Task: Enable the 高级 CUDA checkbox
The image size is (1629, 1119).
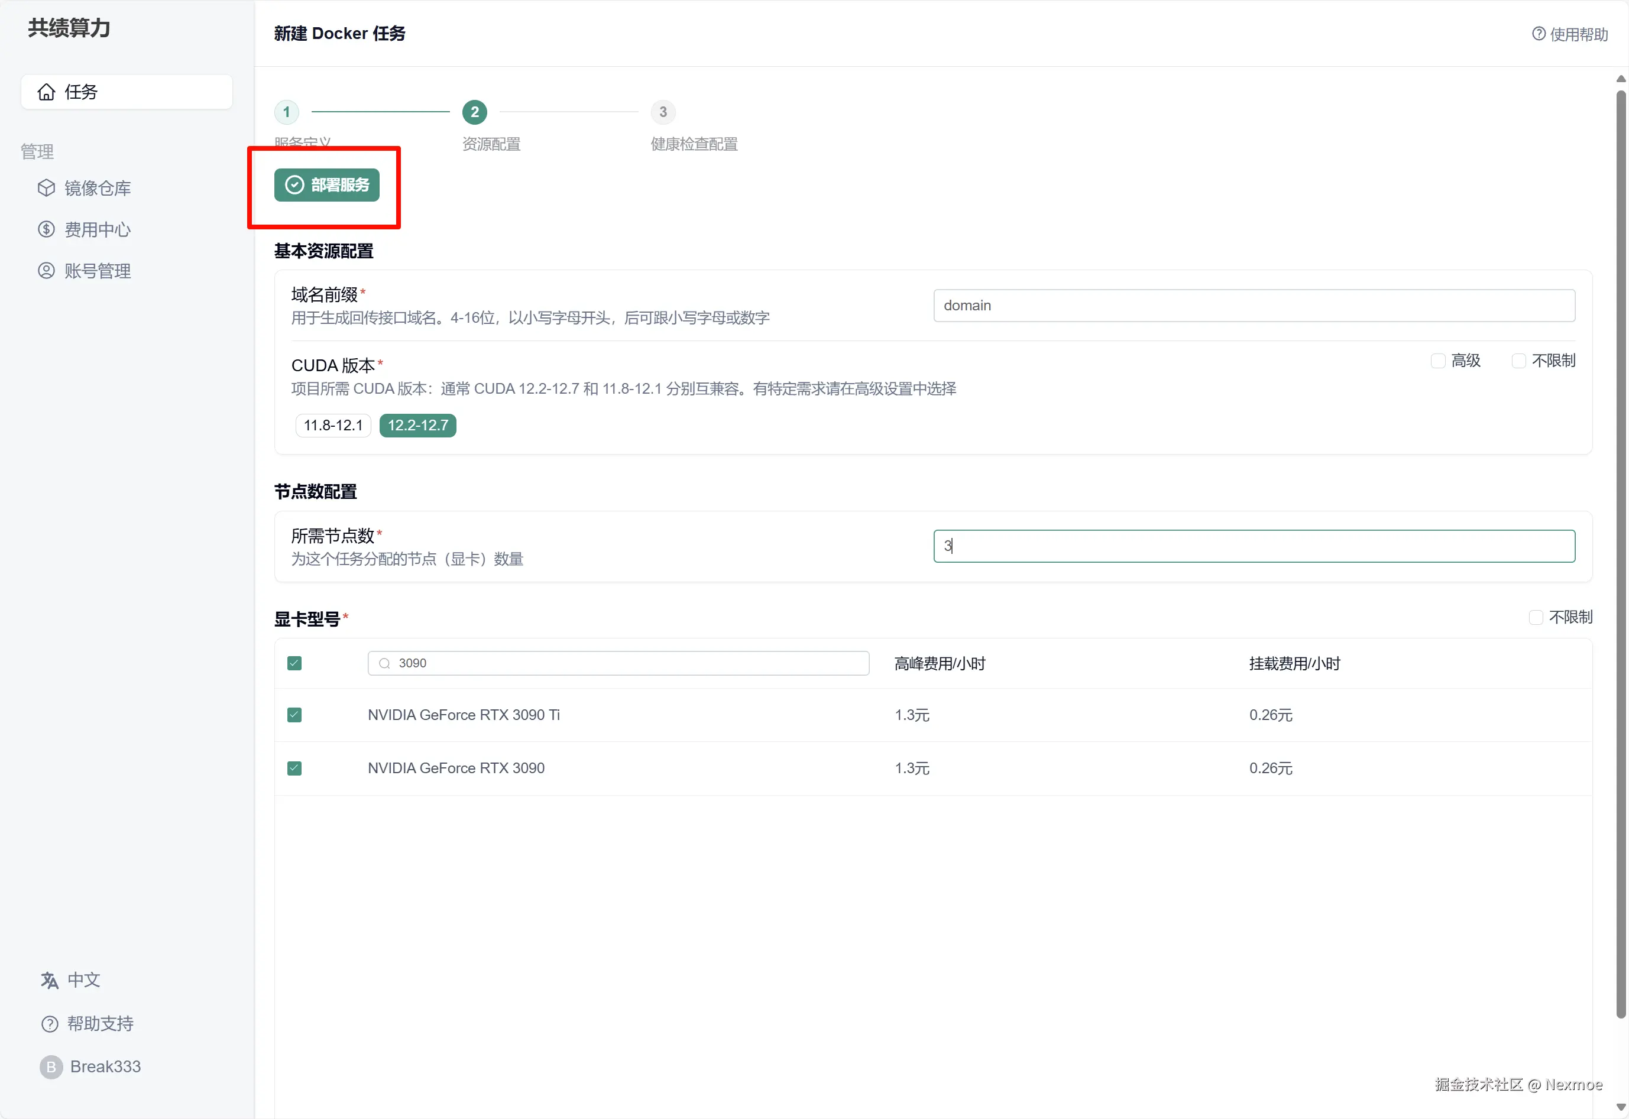Action: 1438,361
